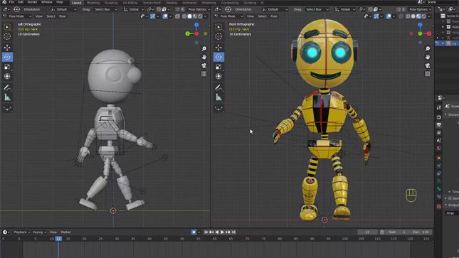Toggle X-ray in left viewport header
Viewport: 459px width, 258px height.
(x=177, y=16)
